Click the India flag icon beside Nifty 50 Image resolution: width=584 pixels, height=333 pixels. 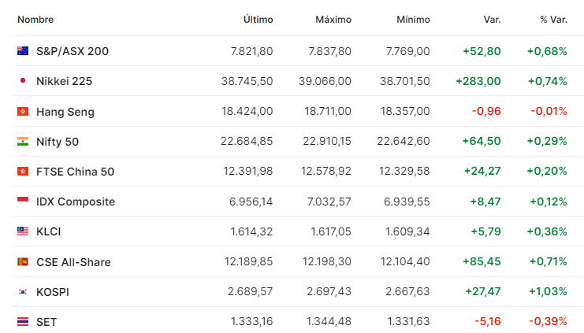(x=23, y=142)
